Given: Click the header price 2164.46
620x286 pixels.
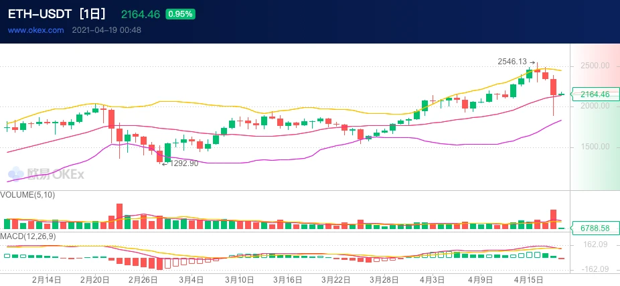Looking at the screenshot, I should point(141,15).
